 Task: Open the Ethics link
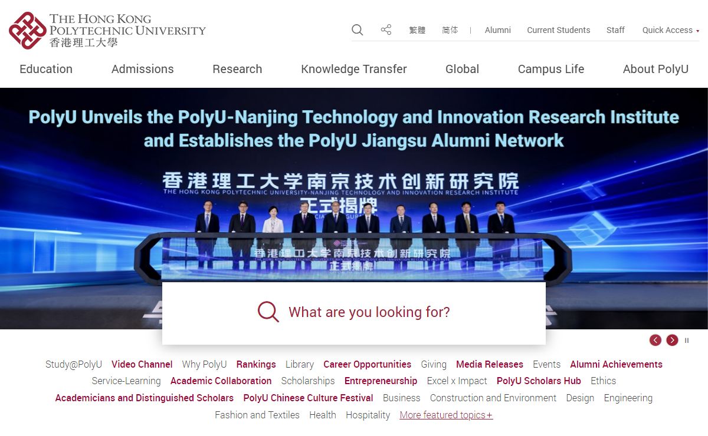604,381
